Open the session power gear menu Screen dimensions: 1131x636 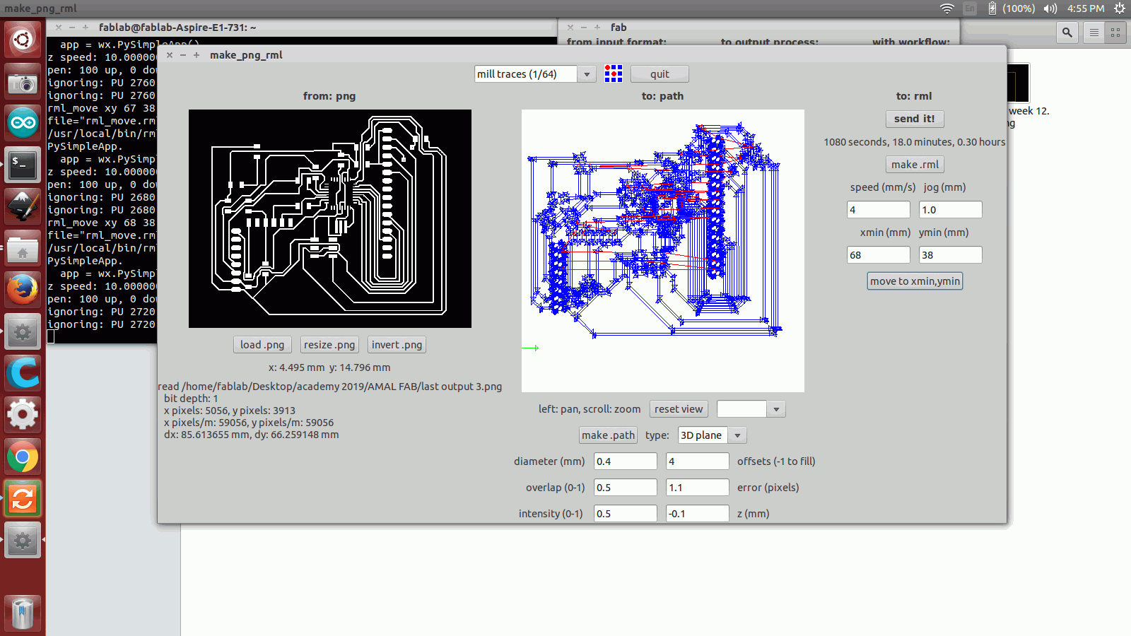pyautogui.click(x=1120, y=8)
